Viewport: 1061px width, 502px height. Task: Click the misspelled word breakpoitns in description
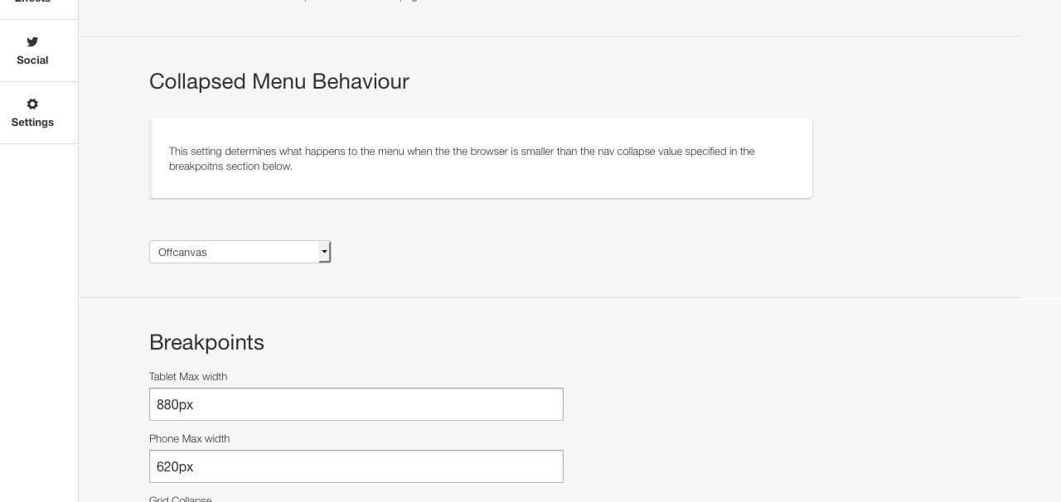196,166
